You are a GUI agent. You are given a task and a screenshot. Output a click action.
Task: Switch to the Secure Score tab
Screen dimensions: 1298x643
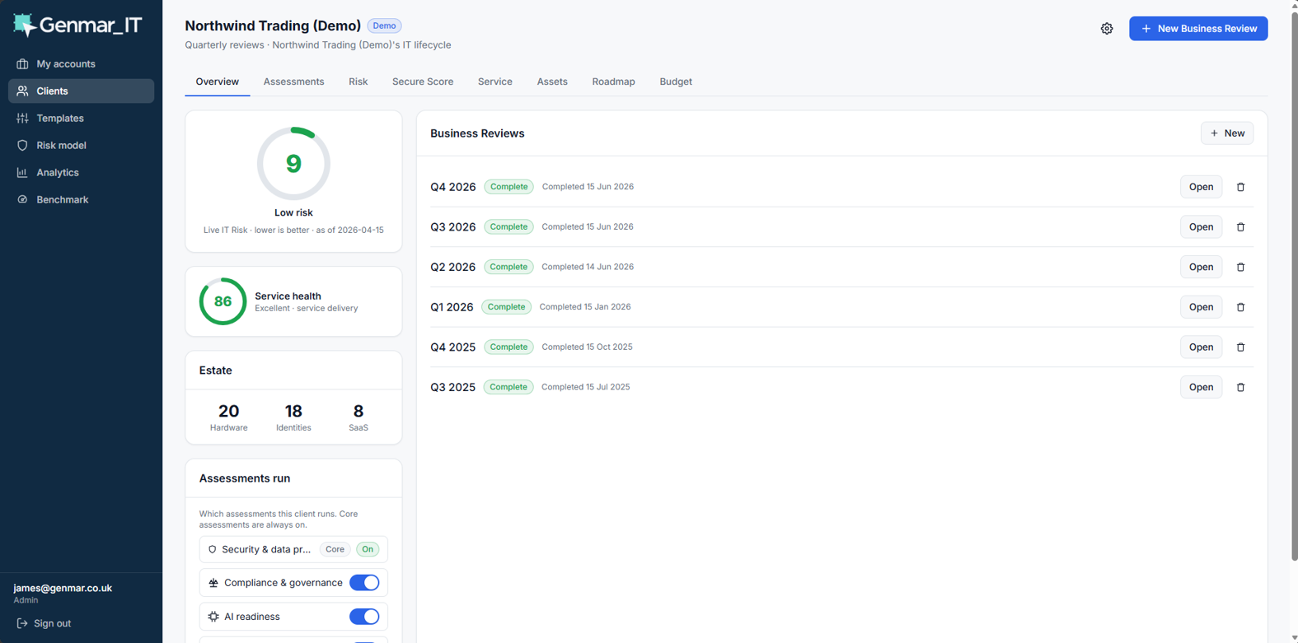point(423,82)
